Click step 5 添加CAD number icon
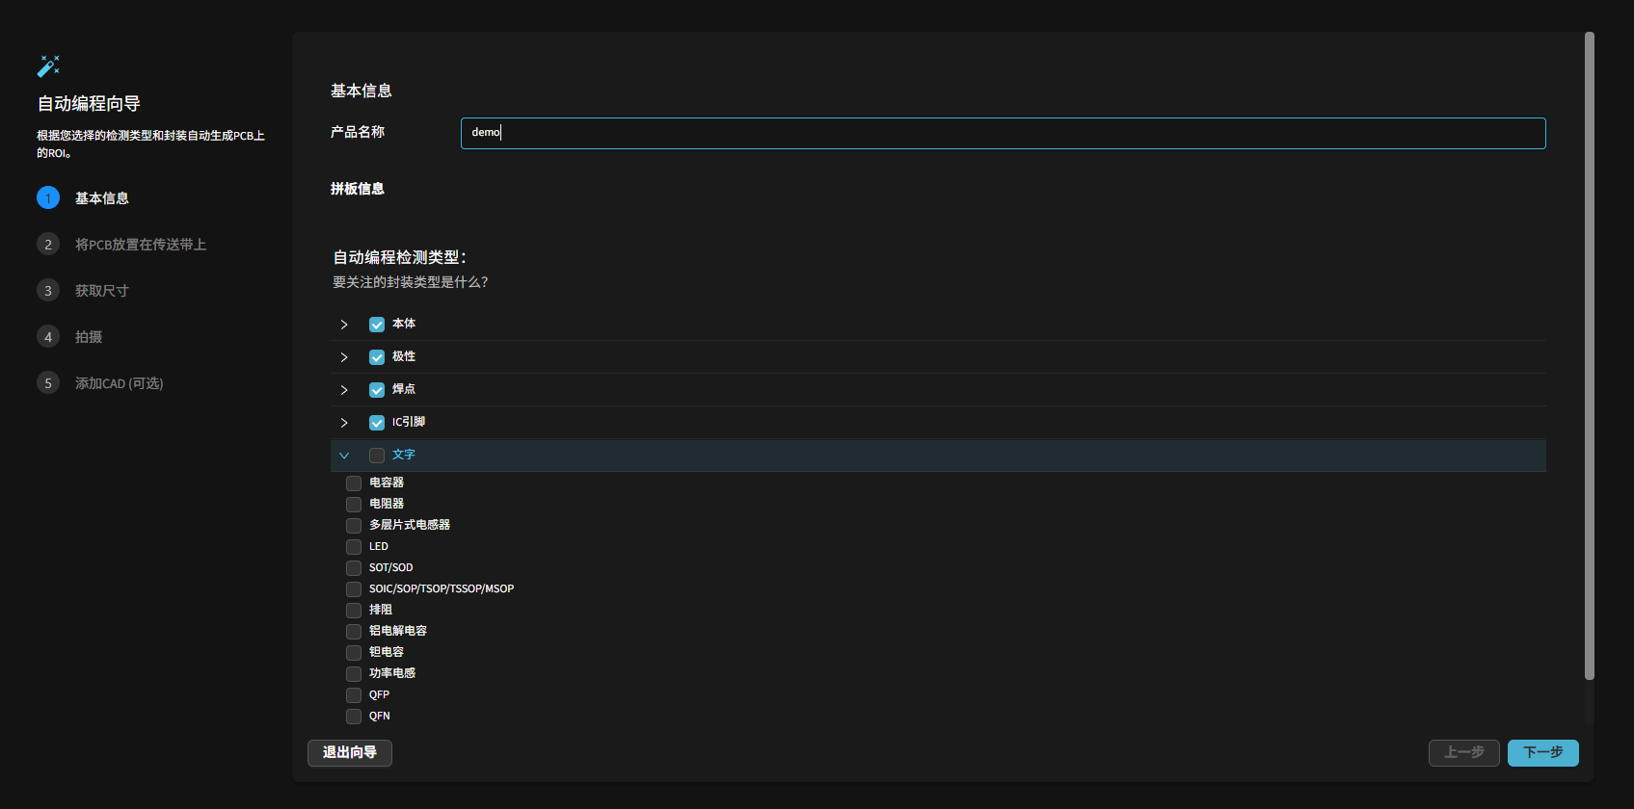The image size is (1634, 809). [x=48, y=383]
